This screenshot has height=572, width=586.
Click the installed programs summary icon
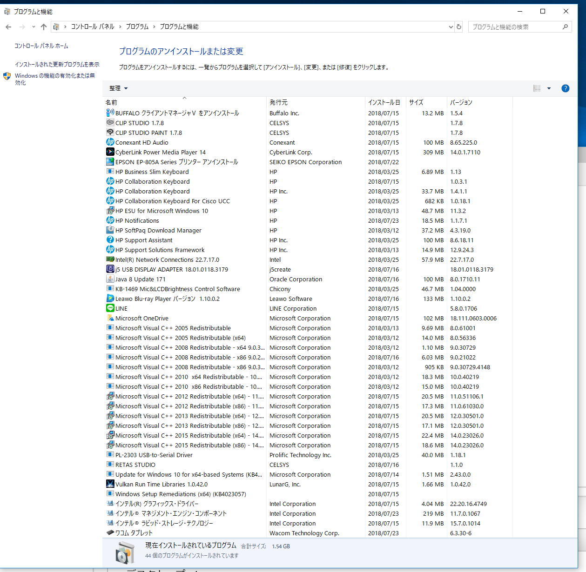click(125, 553)
